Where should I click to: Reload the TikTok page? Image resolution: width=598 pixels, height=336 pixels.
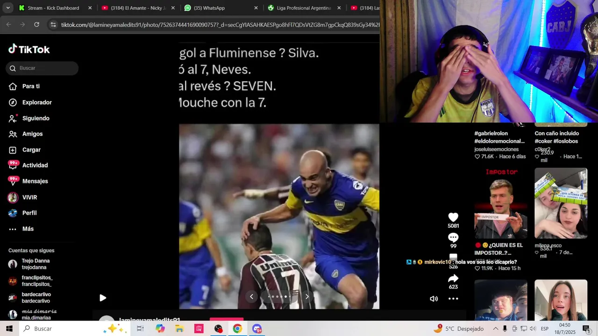[x=36, y=24]
